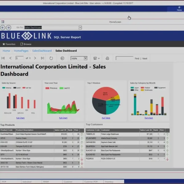Click the back to parent report icon
The height and width of the screenshot is (184, 184).
point(63,58)
